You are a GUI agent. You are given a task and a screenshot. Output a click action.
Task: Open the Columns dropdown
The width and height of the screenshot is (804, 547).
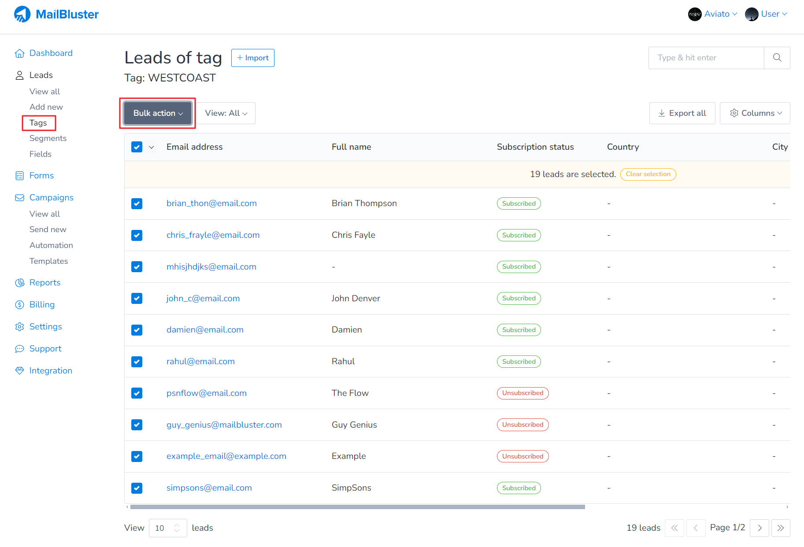pyautogui.click(x=755, y=113)
